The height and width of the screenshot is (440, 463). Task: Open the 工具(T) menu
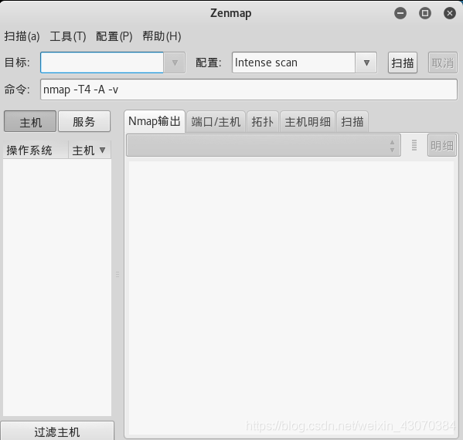(x=68, y=36)
